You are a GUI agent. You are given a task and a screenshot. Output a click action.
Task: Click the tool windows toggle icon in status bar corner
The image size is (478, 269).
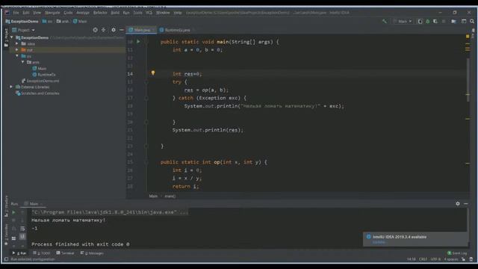pyautogui.click(x=6, y=259)
